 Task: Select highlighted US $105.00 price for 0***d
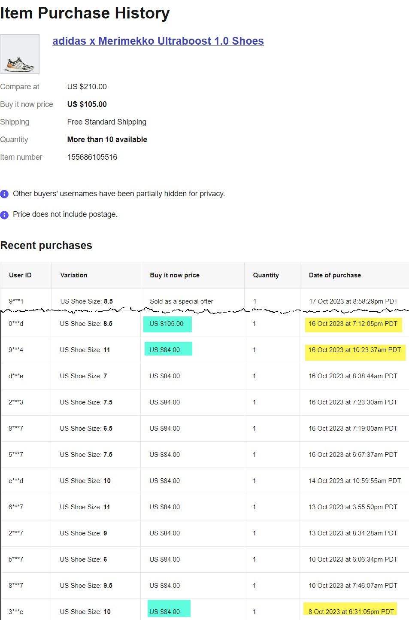[x=167, y=324]
